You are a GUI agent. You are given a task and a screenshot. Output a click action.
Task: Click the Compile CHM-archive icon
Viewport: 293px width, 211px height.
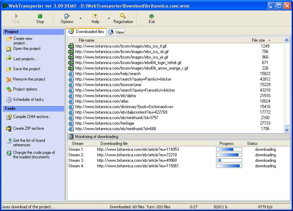tap(9, 117)
